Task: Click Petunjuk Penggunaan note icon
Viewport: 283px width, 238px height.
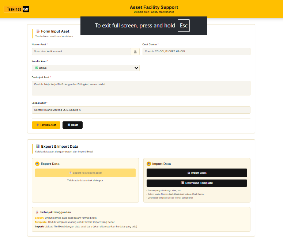Action: [37, 212]
